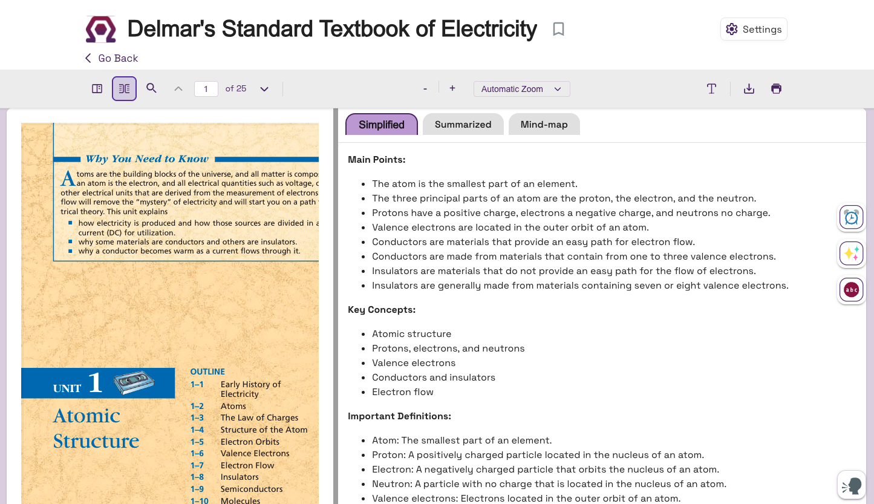Open the sparkle AI assistant tool

click(851, 254)
